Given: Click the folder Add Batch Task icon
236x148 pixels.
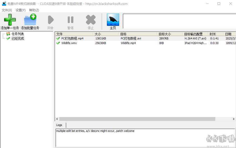Looking at the screenshot, I should pos(30,19).
